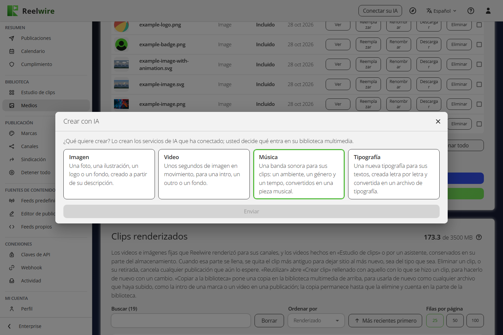Open the user account profile icon
The width and height of the screenshot is (503, 335).
[x=488, y=11]
